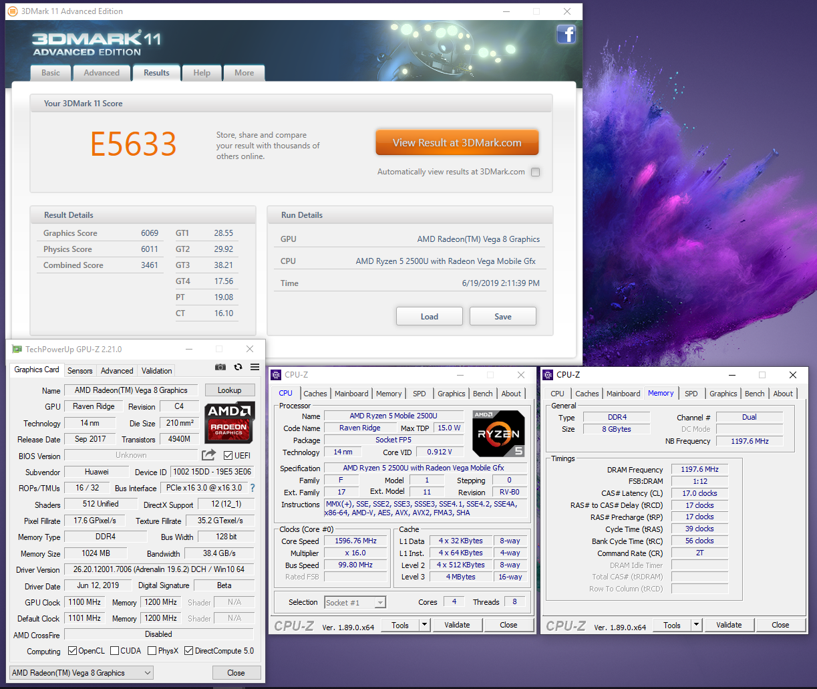817x689 pixels.
Task: Expand Tools dropdown arrow in CPU-Z CPU window
Action: (424, 625)
